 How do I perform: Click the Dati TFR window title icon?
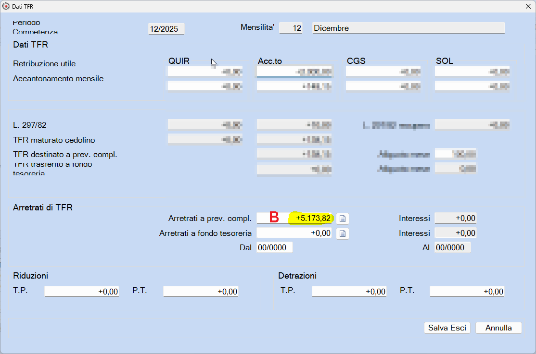(6, 6)
